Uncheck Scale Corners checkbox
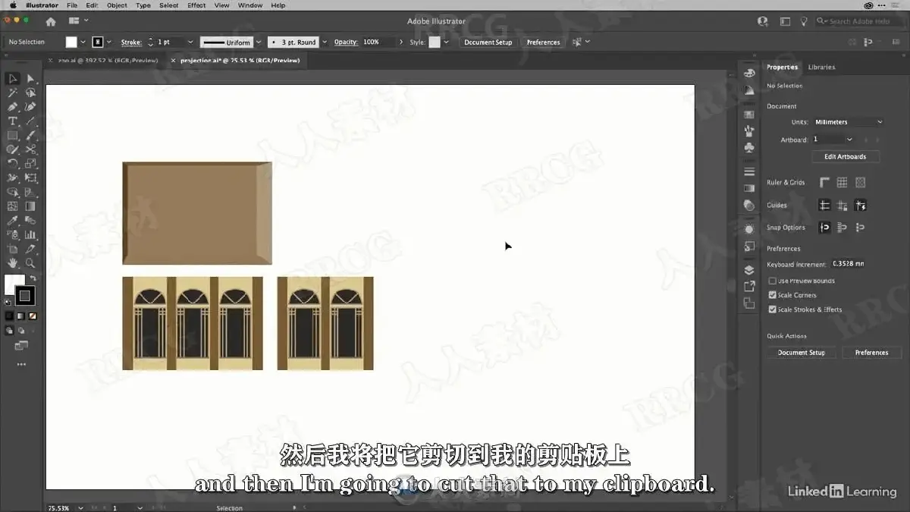 click(x=773, y=295)
